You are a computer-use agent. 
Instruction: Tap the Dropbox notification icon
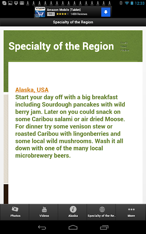16,3
